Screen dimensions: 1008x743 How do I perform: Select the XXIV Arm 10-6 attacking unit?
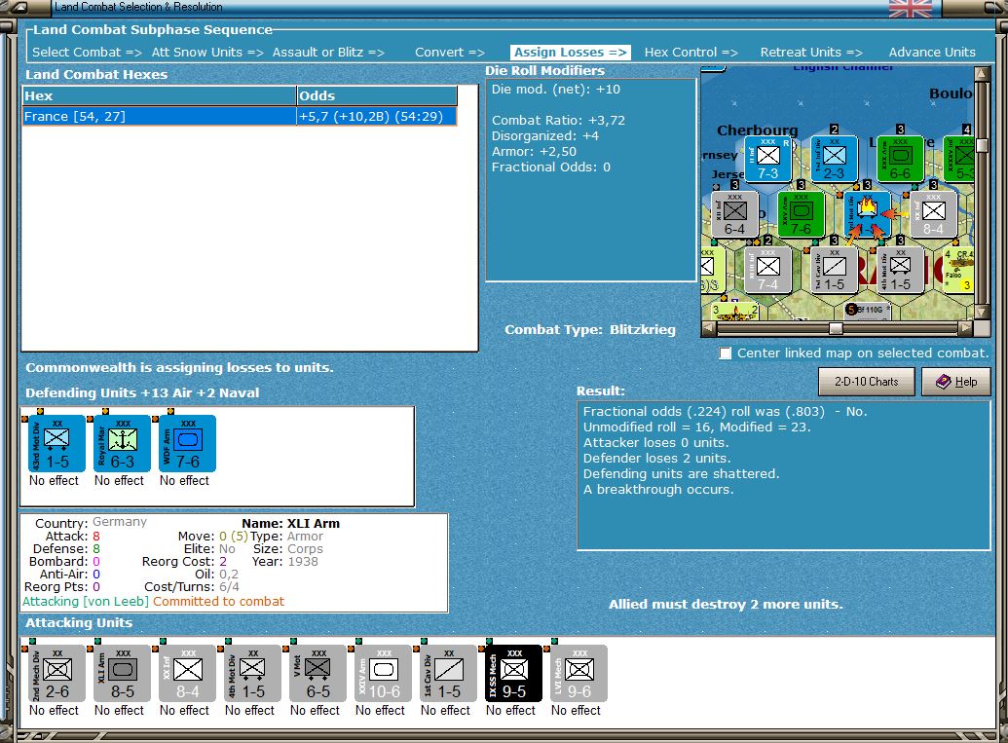(x=383, y=674)
